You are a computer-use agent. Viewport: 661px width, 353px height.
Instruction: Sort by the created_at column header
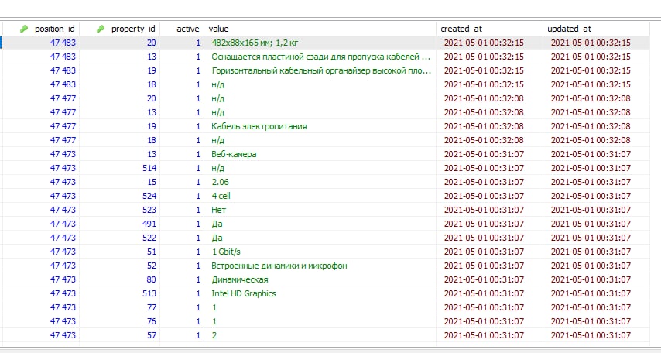461,29
